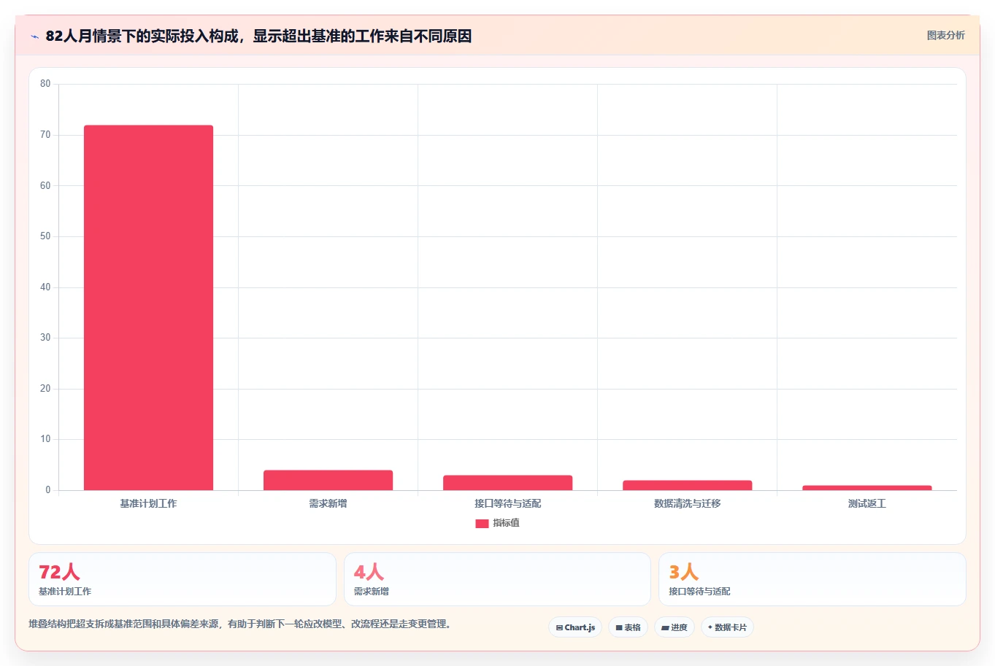Click the 接口等待与适配 bar
Screen dimensions: 995x666
click(507, 483)
